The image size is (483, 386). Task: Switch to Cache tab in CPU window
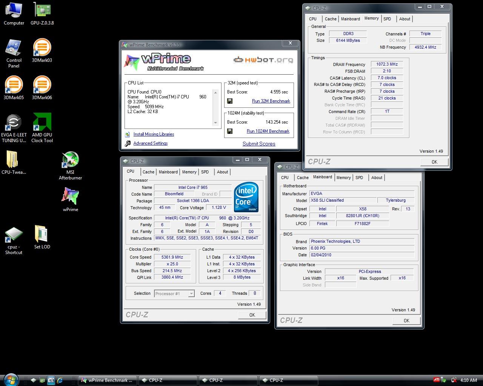148,172
